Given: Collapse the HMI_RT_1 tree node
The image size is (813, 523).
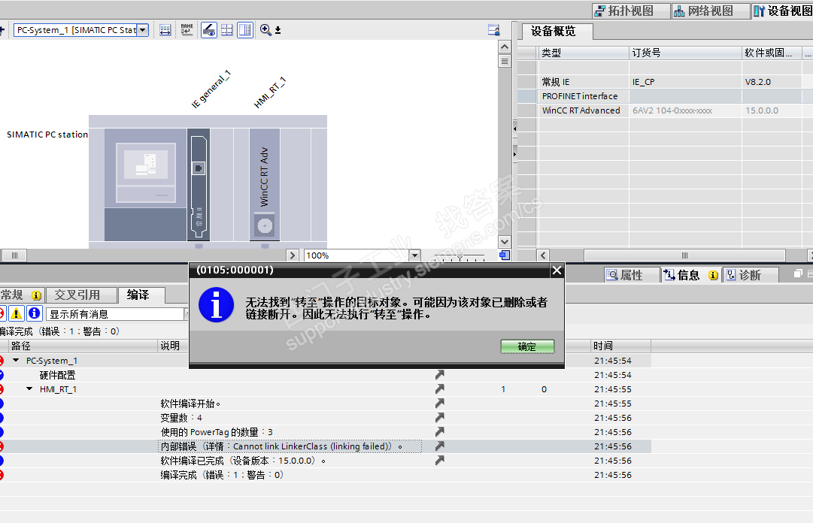Looking at the screenshot, I should click(x=29, y=389).
